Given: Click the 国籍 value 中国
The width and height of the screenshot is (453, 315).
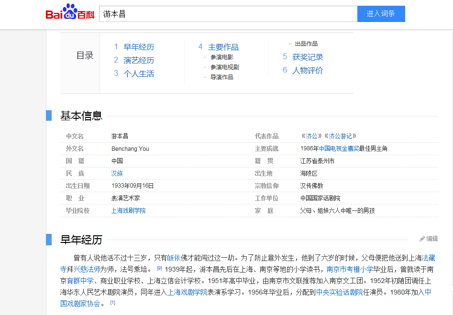Looking at the screenshot, I should [117, 161].
